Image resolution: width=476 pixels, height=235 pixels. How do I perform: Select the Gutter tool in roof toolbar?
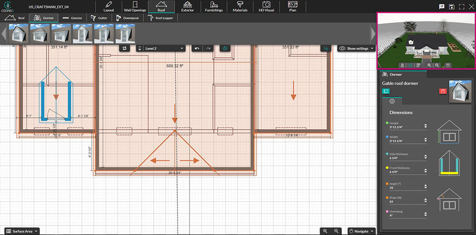click(99, 18)
